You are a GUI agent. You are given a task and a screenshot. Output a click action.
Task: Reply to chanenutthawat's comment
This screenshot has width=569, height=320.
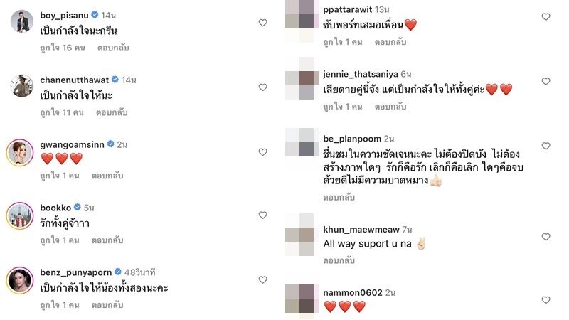[x=112, y=112]
